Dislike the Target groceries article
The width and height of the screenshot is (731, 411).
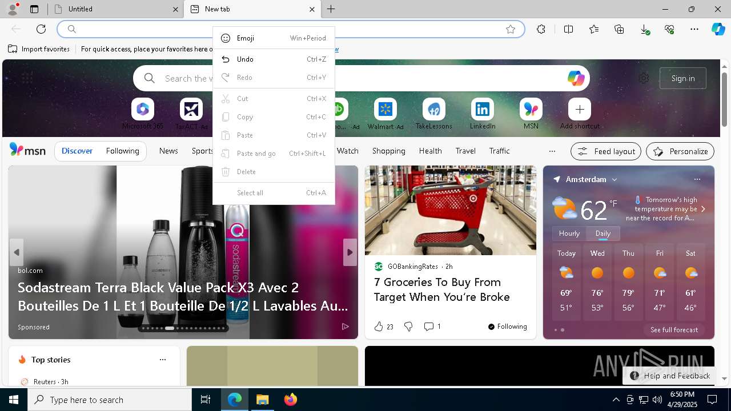408,327
